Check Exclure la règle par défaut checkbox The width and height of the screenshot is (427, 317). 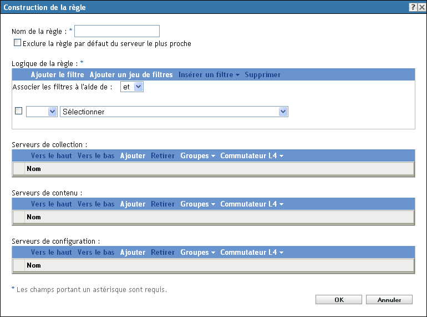tap(17, 42)
